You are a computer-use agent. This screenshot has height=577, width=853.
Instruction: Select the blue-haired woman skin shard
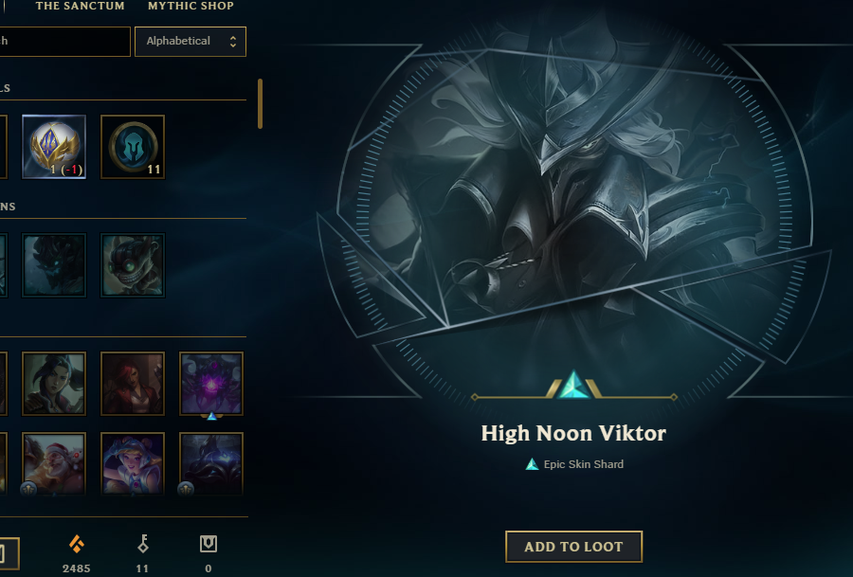tap(133, 464)
